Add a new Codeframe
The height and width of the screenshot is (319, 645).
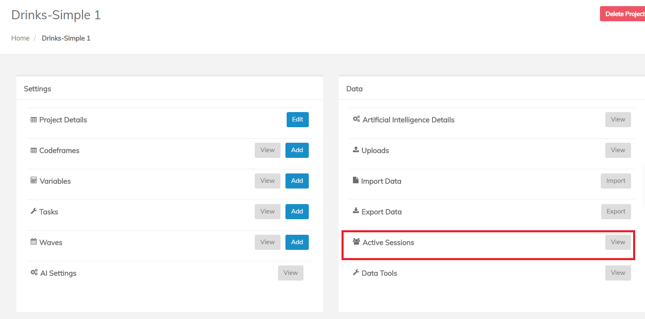coord(297,150)
